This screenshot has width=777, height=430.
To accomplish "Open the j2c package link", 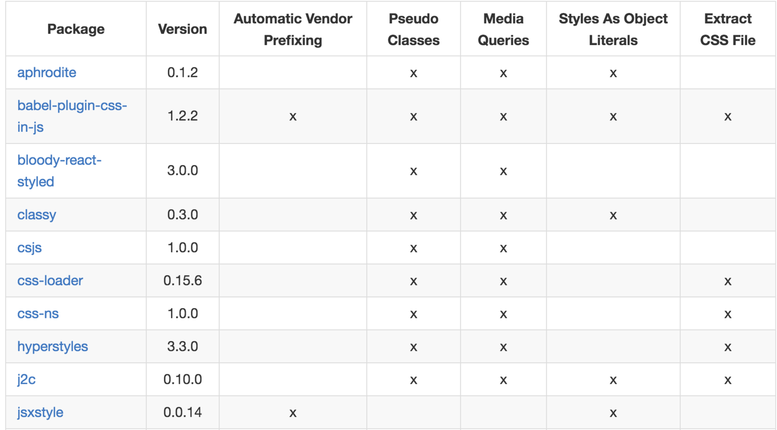I will 26,380.
